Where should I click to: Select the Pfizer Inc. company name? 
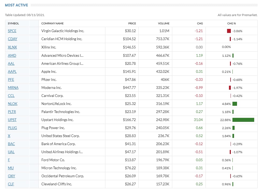(49, 80)
